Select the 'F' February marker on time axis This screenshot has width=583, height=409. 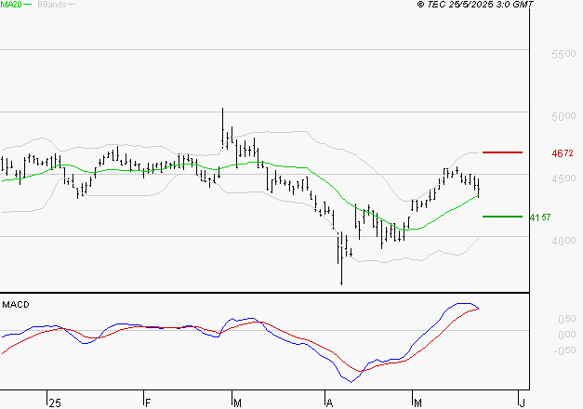pos(148,402)
